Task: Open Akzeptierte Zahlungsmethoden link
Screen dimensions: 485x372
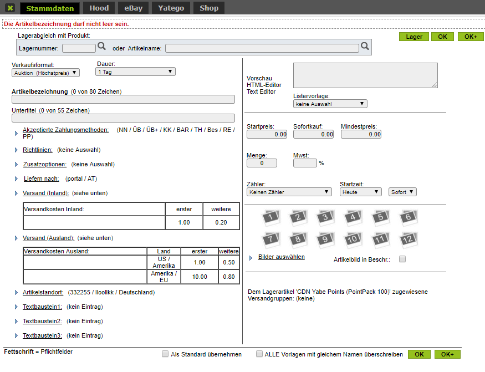Action: pyautogui.click(x=65, y=130)
